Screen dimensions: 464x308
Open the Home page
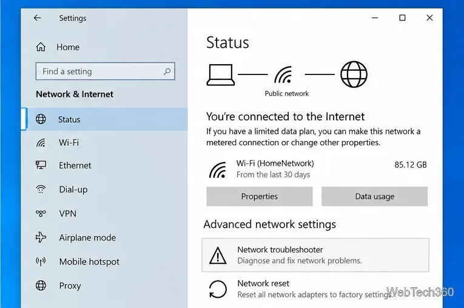(x=68, y=47)
